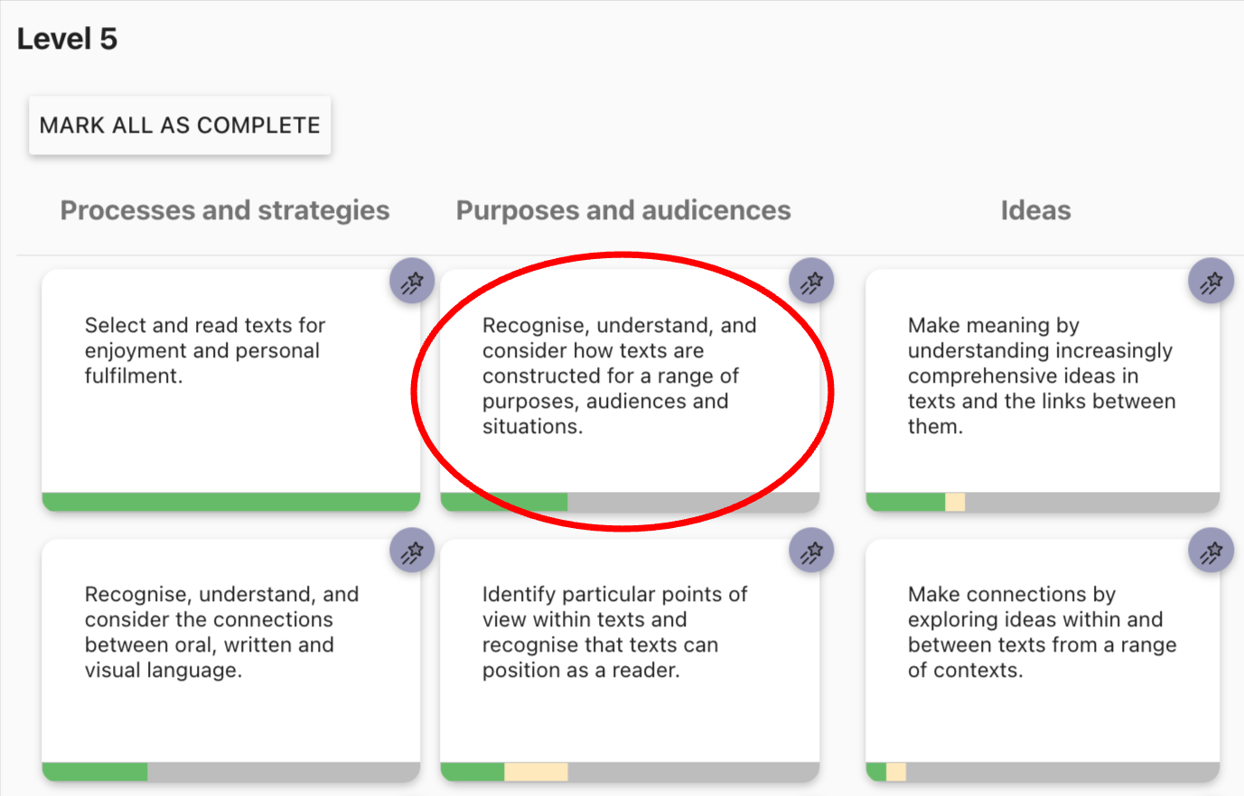Click shooting star icon on 'Make connections by' card

click(1211, 551)
